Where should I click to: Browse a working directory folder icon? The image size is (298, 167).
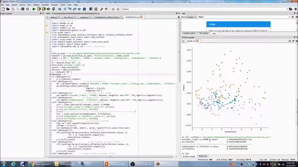coord(291,9)
